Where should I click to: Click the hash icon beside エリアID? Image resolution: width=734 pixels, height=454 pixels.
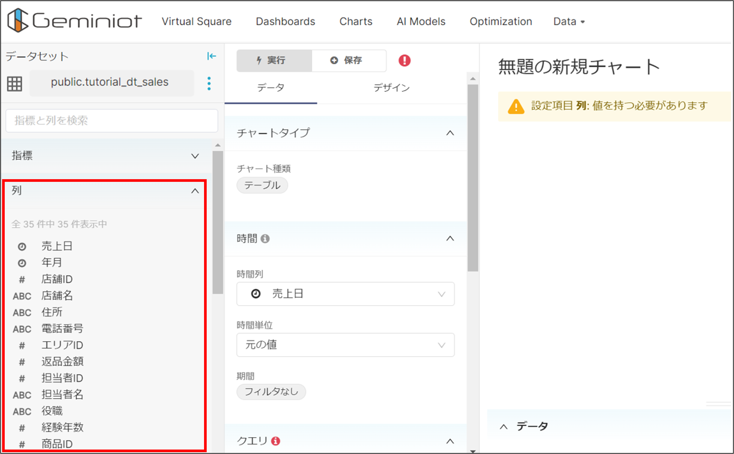tap(22, 346)
